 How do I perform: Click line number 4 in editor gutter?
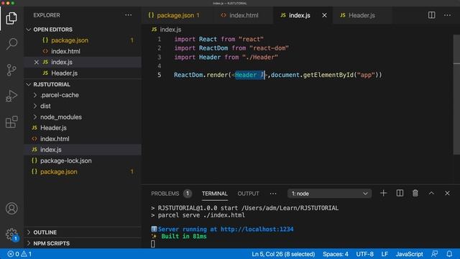(x=159, y=65)
